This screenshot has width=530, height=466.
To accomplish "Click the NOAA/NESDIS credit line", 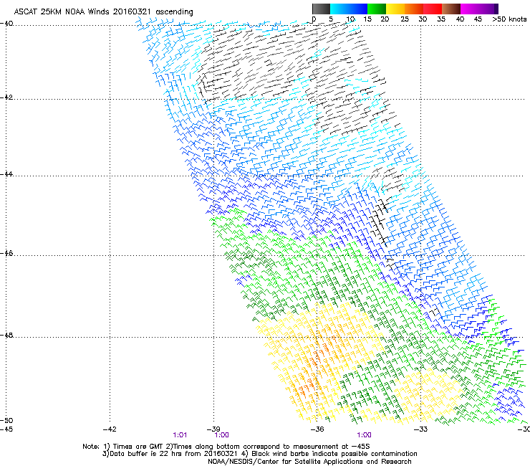I will coord(309,462).
